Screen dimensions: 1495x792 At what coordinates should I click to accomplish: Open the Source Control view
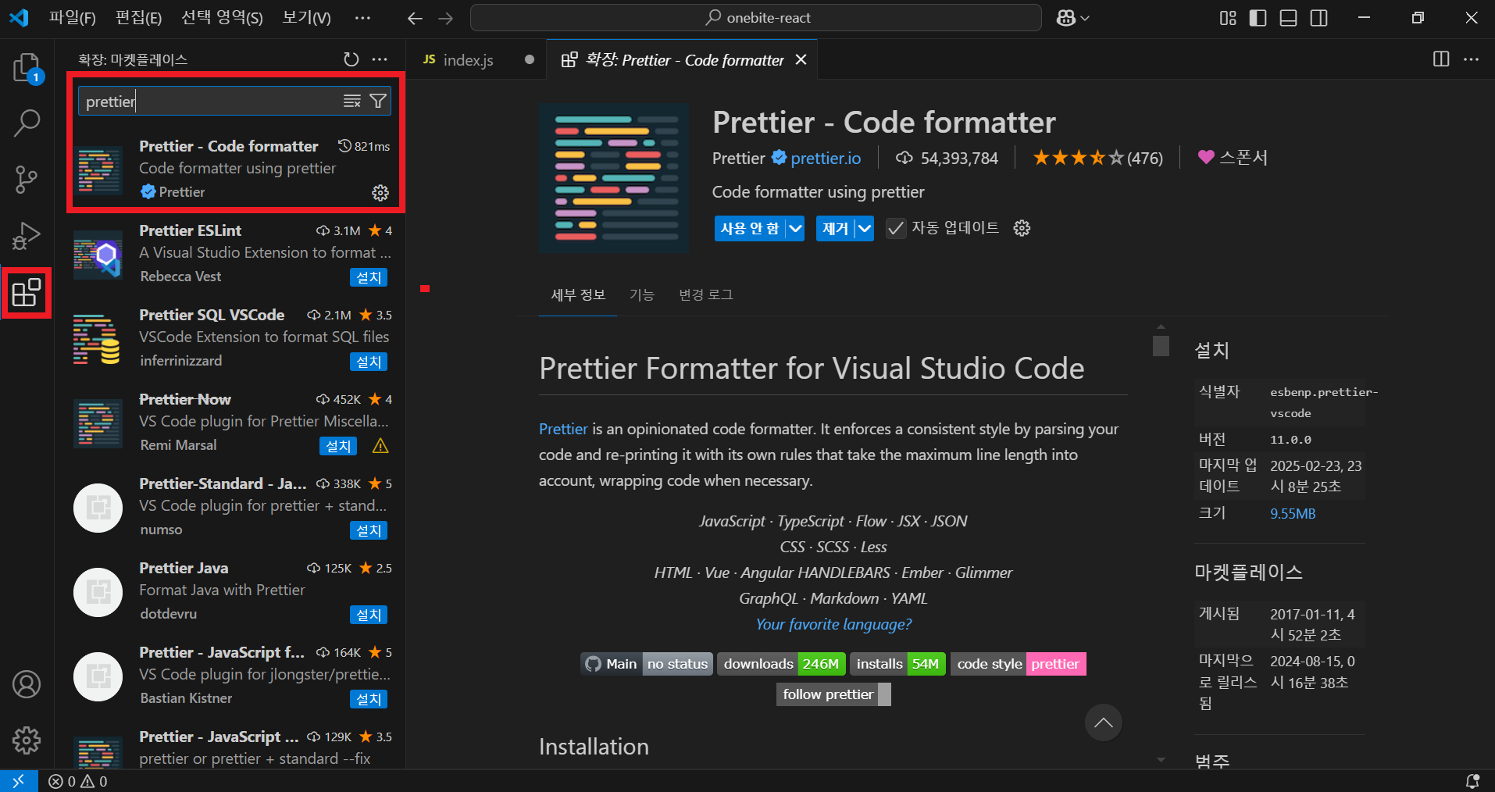(x=27, y=180)
